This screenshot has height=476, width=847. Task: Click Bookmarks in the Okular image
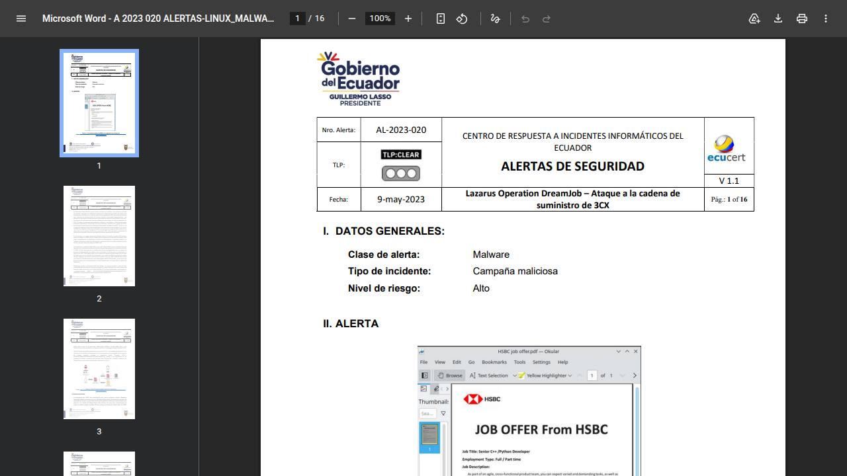(x=494, y=362)
